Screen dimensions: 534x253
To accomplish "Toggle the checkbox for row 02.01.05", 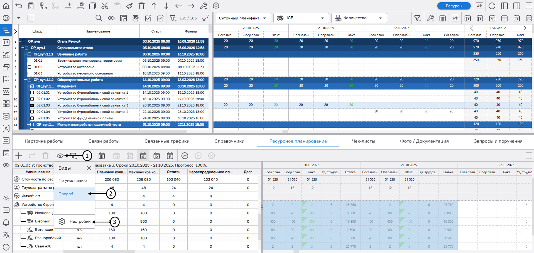I will [32, 118].
